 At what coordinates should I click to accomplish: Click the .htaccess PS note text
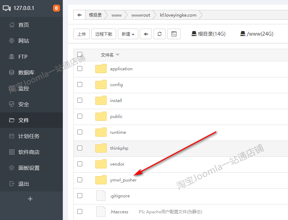170,212
